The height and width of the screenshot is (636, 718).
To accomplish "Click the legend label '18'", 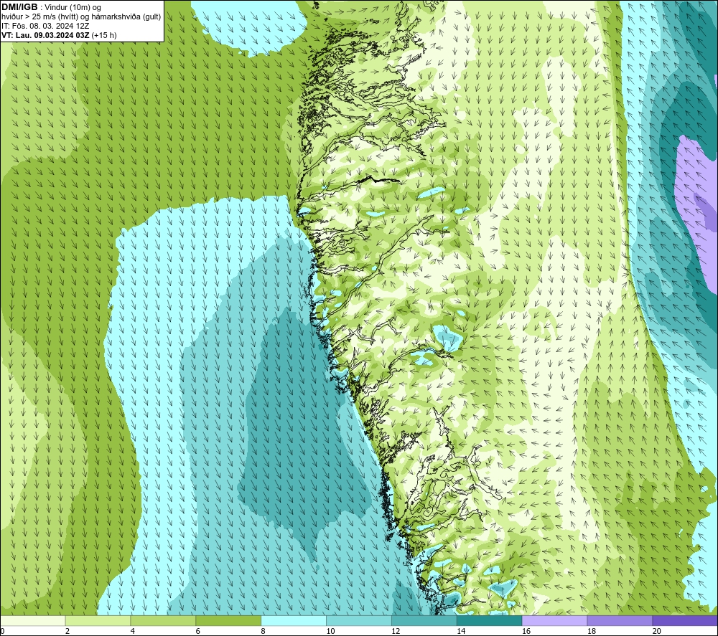I will [x=591, y=631].
